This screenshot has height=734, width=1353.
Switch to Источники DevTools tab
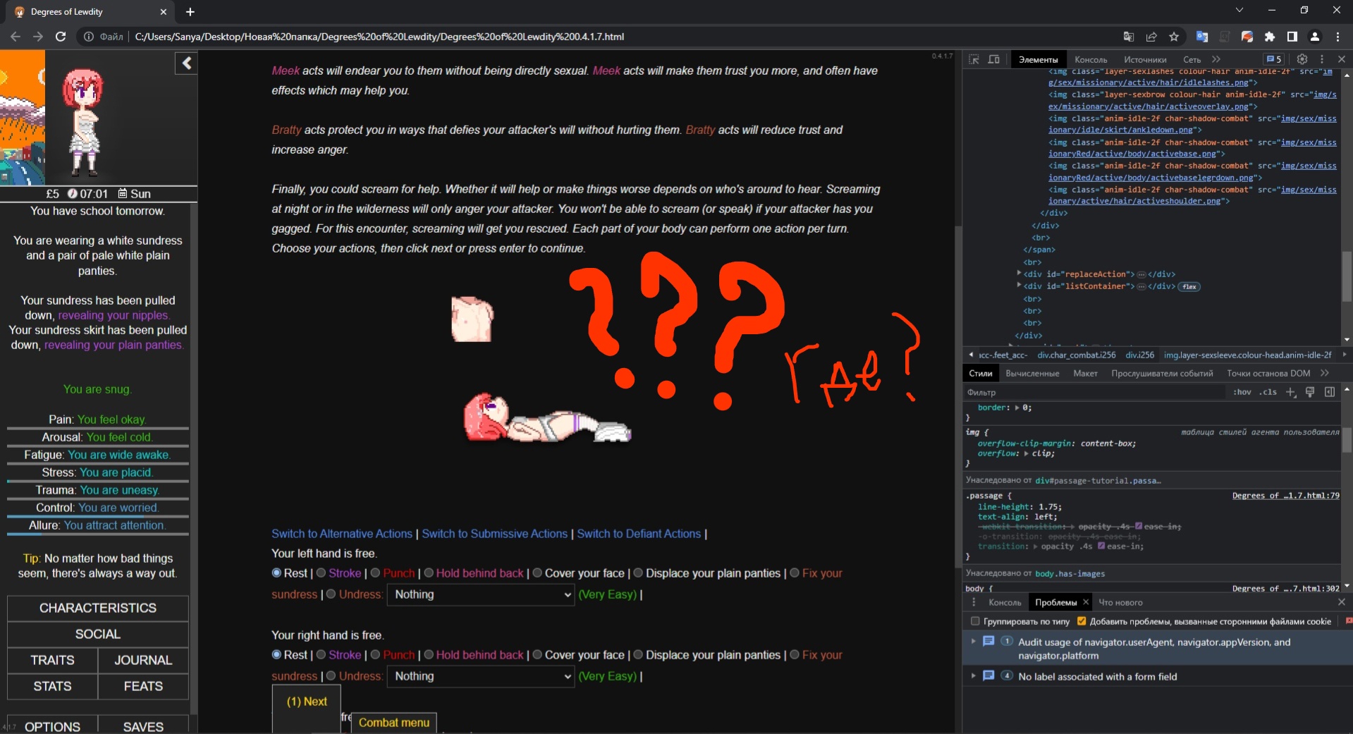click(1145, 60)
